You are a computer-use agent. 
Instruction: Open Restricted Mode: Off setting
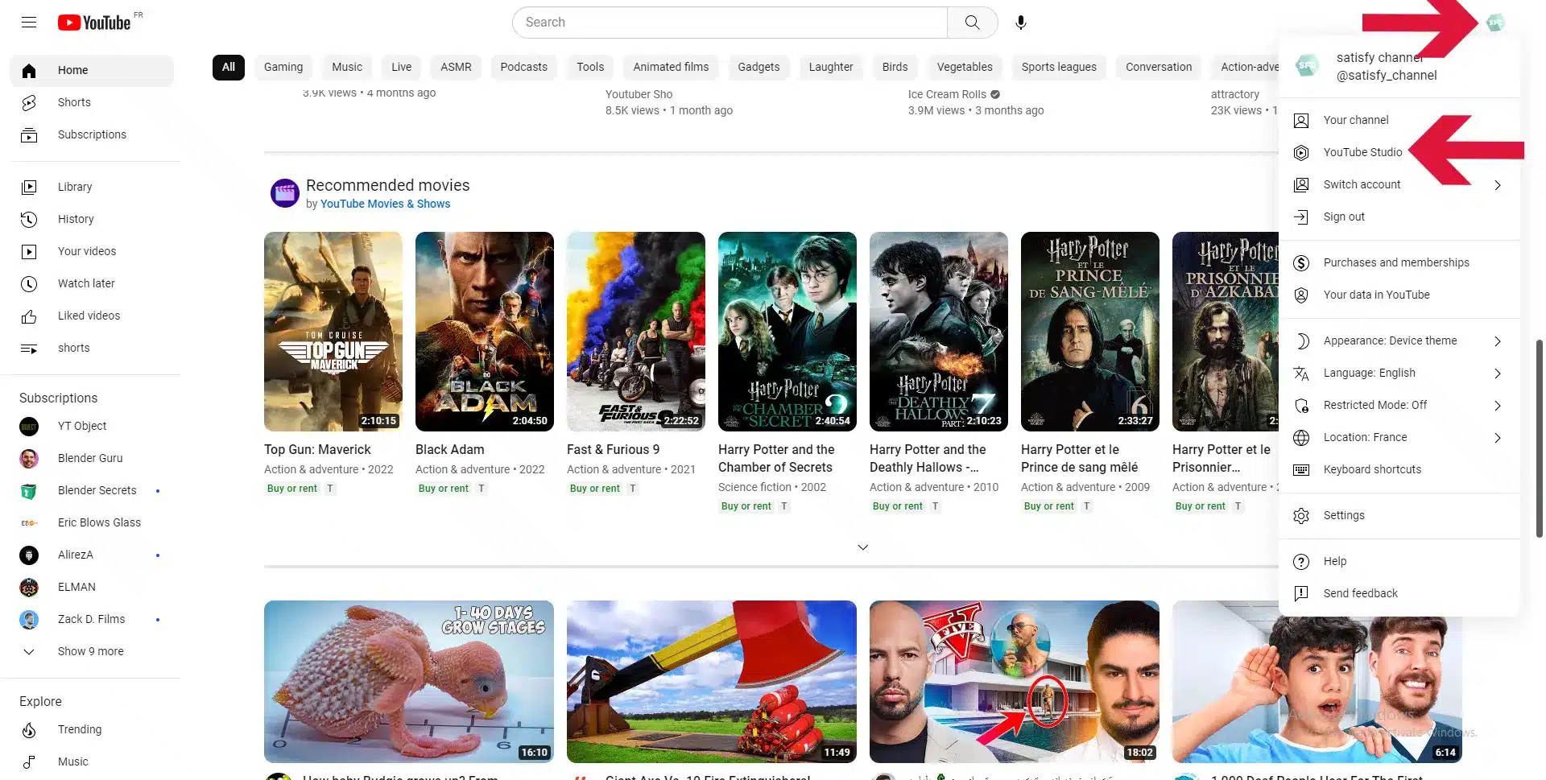coord(1374,405)
